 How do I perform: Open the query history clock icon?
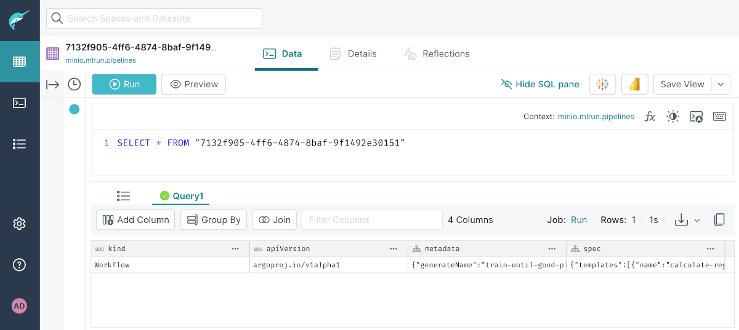pyautogui.click(x=74, y=84)
